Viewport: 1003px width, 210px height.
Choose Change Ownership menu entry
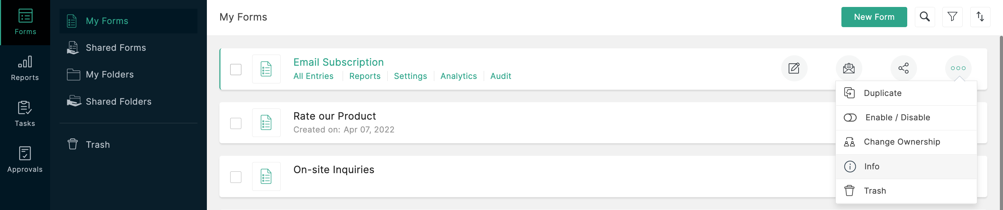click(x=901, y=142)
